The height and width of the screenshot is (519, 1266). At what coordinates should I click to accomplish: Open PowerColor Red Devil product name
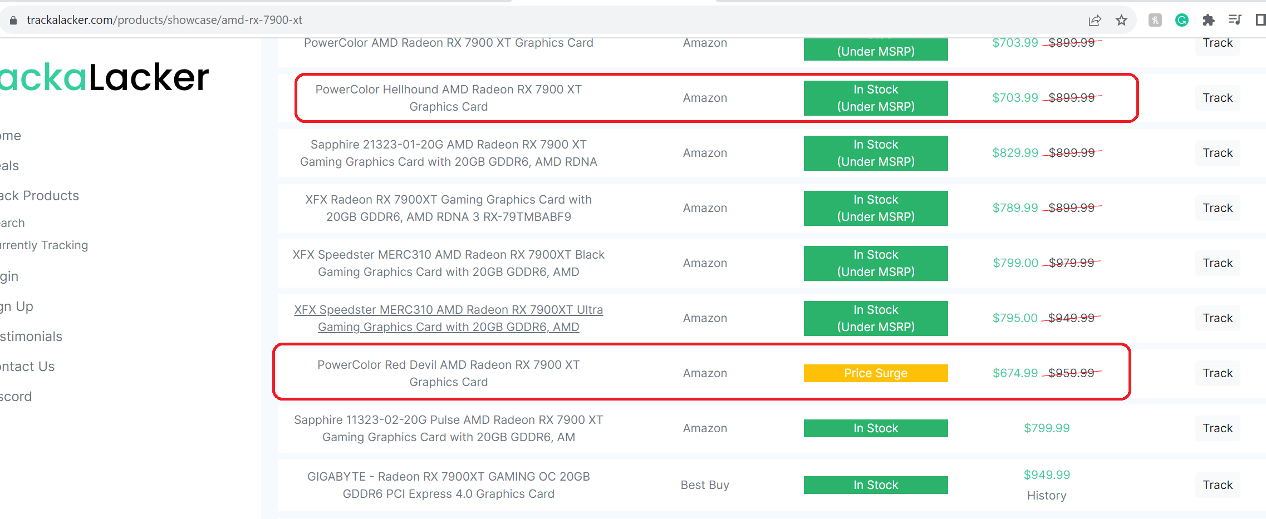point(449,373)
